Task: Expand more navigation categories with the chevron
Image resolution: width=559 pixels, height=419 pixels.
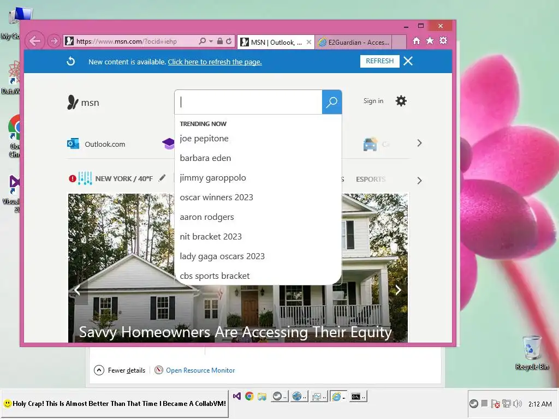Action: point(419,181)
